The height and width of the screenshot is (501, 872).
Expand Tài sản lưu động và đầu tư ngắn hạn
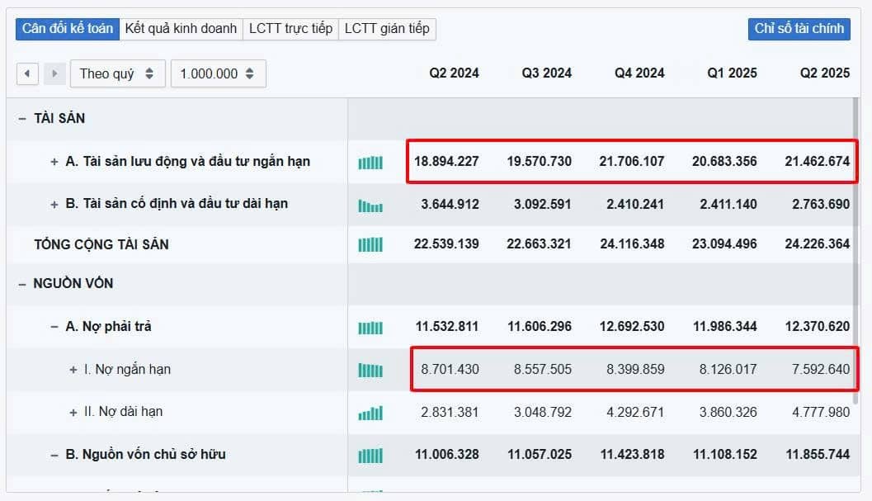(54, 162)
